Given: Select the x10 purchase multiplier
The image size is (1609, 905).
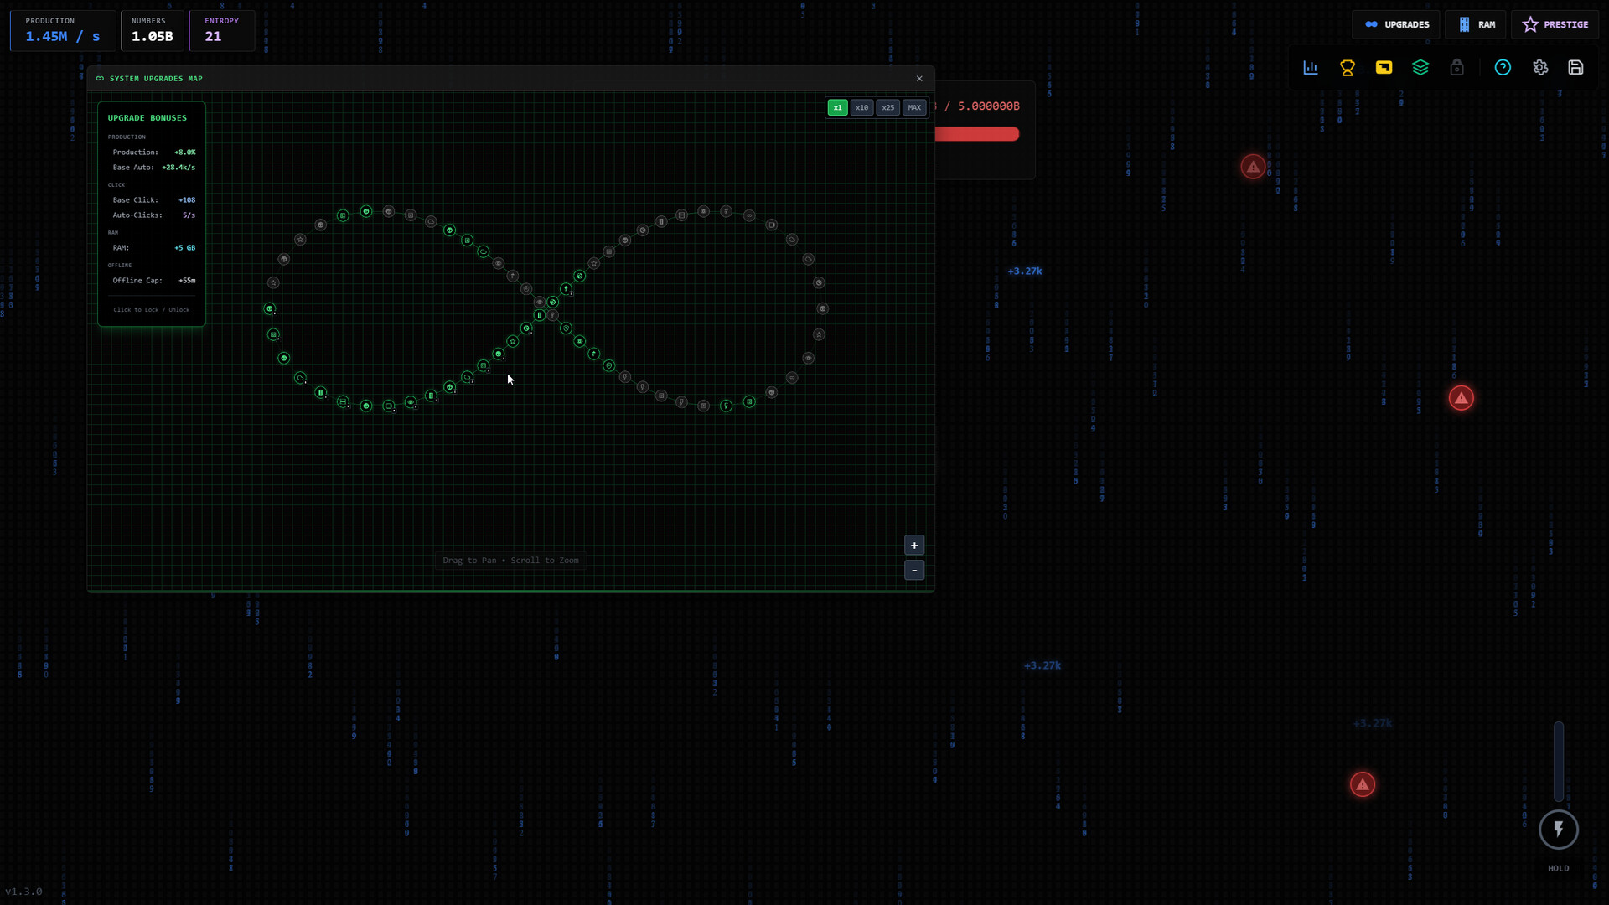Looking at the screenshot, I should click(862, 107).
